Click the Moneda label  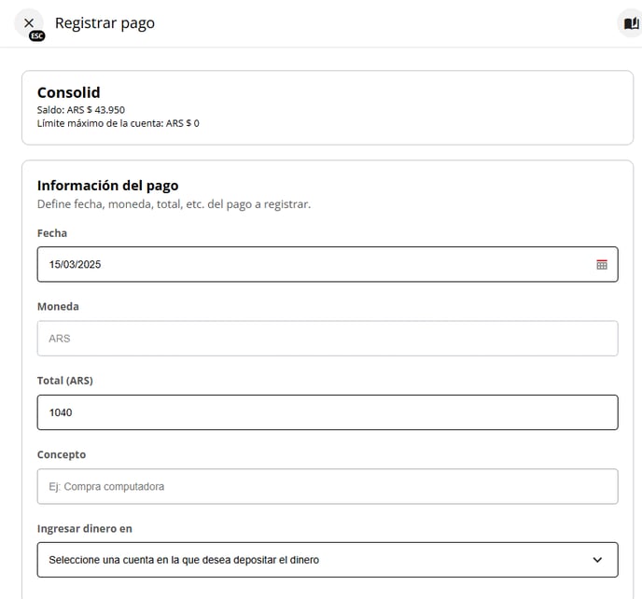pyautogui.click(x=58, y=307)
